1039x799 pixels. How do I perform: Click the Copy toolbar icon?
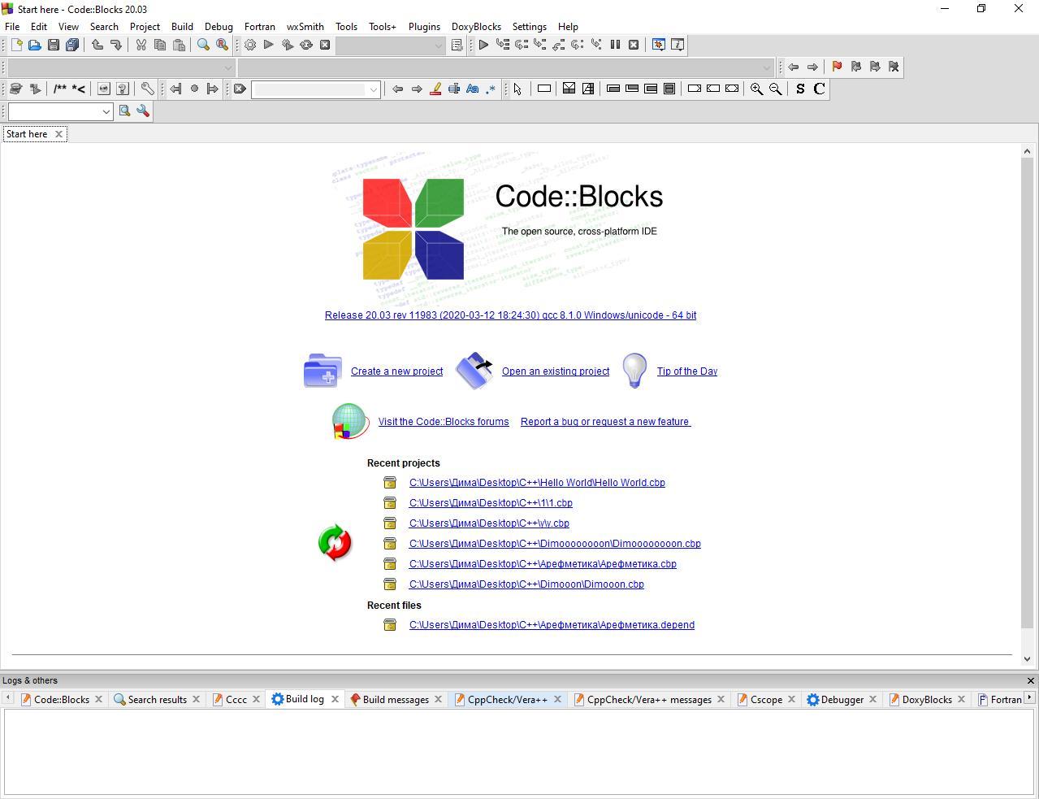point(160,46)
